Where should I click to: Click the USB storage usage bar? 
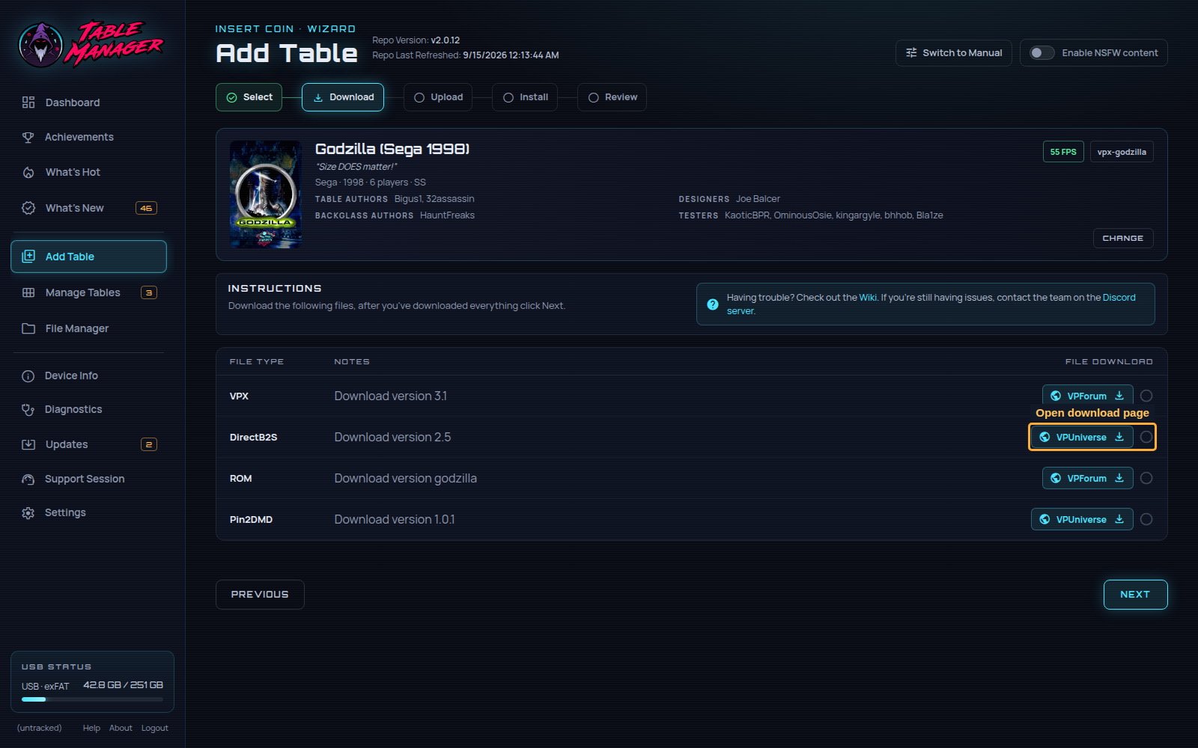click(92, 699)
